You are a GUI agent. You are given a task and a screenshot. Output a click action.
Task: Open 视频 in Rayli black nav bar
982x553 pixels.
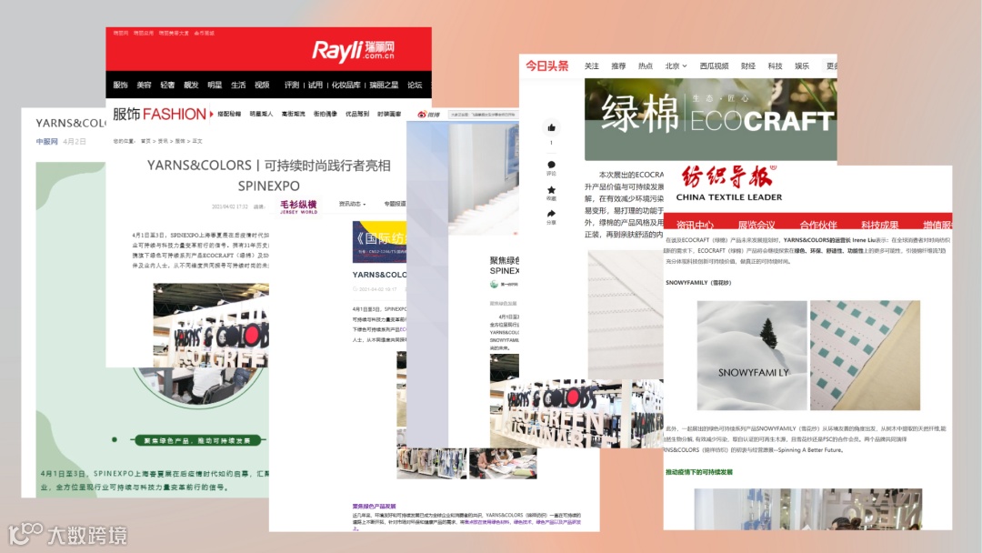[x=262, y=85]
